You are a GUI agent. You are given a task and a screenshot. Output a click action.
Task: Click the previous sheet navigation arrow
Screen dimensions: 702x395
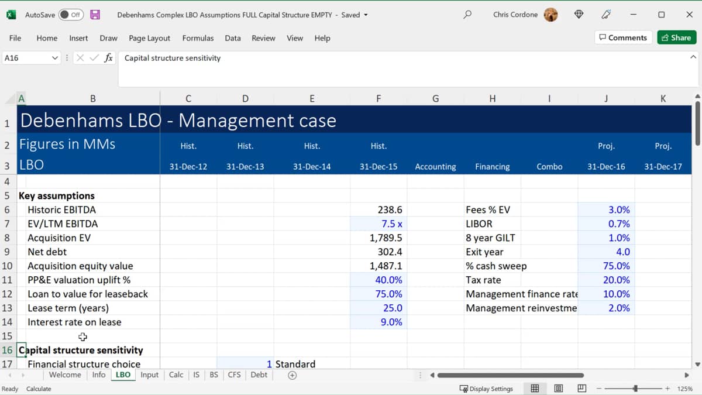[x=9, y=375]
